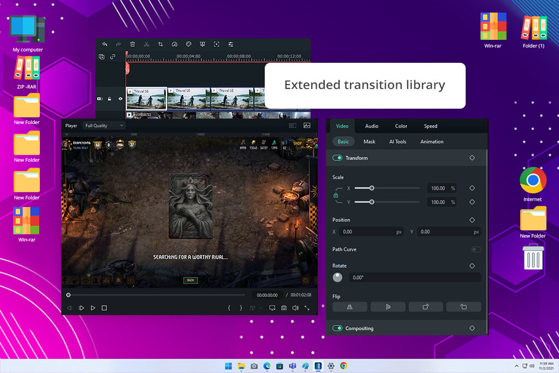Click the Flip horizontal button
Screen dimensions: 559x373
(x=350, y=307)
